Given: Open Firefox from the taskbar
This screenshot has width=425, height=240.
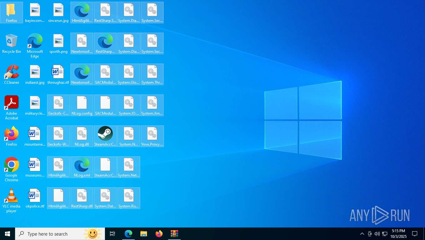Looking at the screenshot, I should pos(159,234).
